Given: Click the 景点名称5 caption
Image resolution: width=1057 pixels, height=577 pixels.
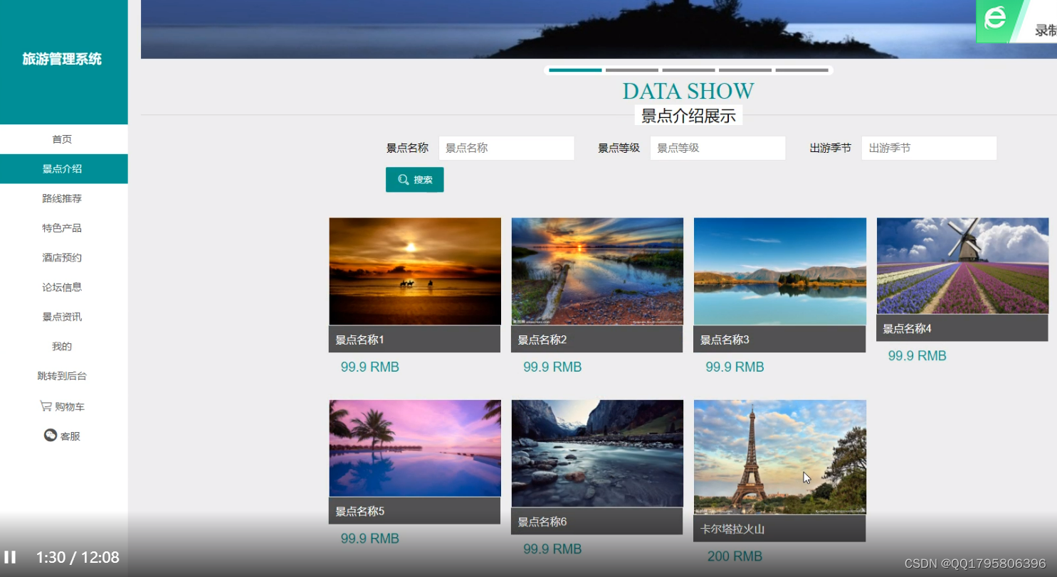Looking at the screenshot, I should 415,511.
